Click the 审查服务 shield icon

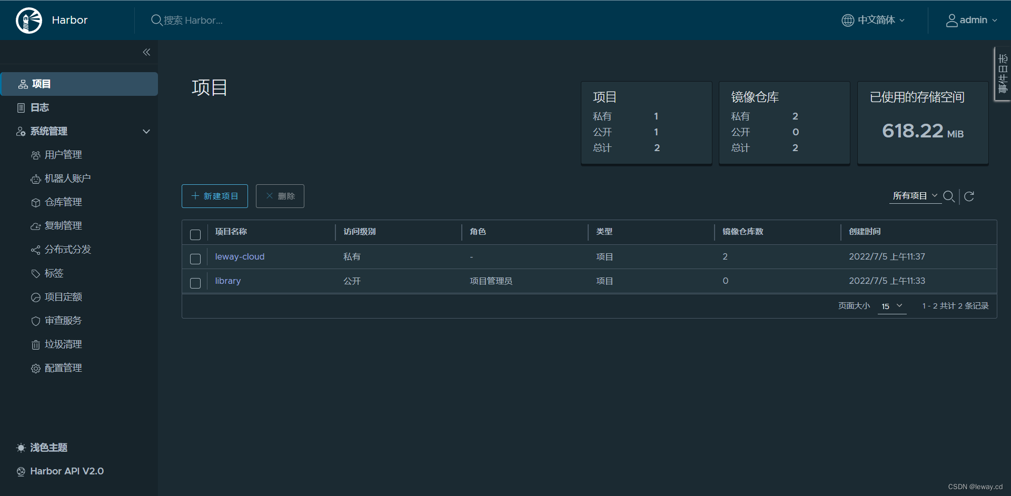[x=35, y=321]
